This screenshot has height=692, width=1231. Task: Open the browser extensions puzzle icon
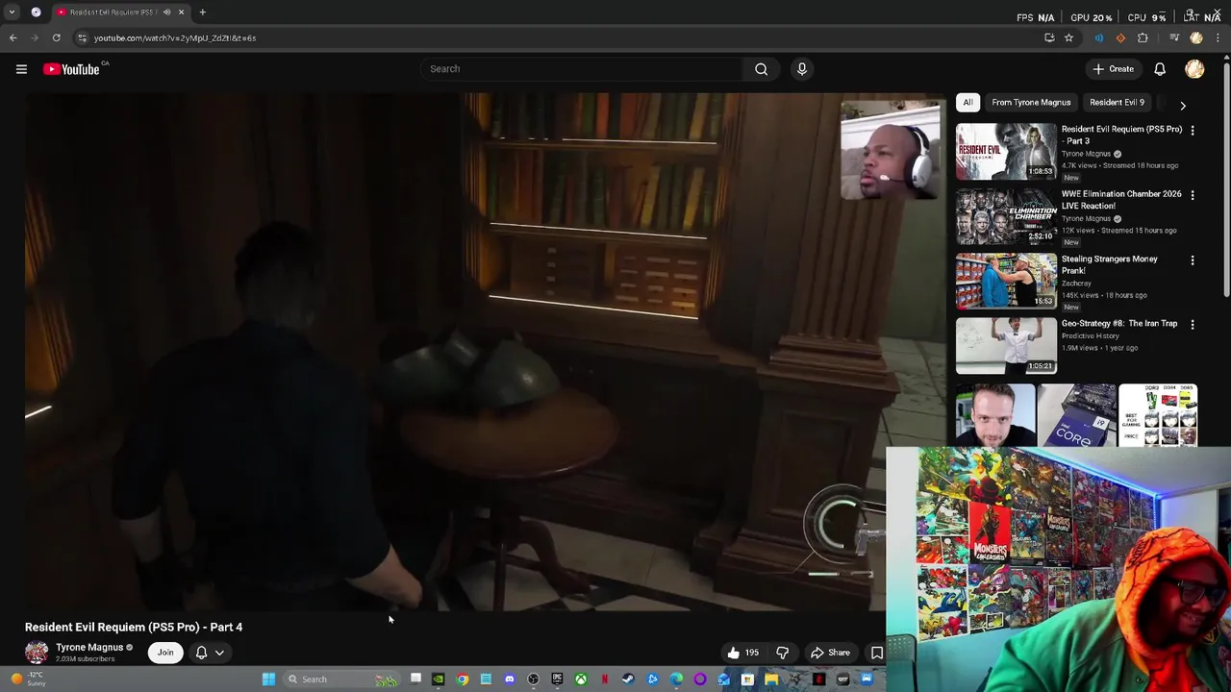click(1143, 37)
